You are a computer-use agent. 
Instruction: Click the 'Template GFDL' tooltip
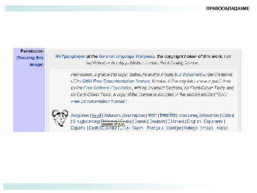[x=113, y=124]
